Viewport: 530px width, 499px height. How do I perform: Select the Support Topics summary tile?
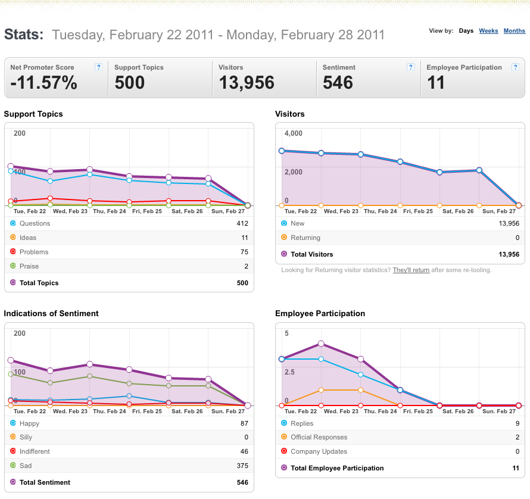[160, 78]
